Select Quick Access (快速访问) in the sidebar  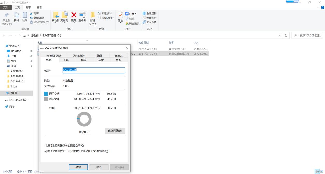coord(14,46)
